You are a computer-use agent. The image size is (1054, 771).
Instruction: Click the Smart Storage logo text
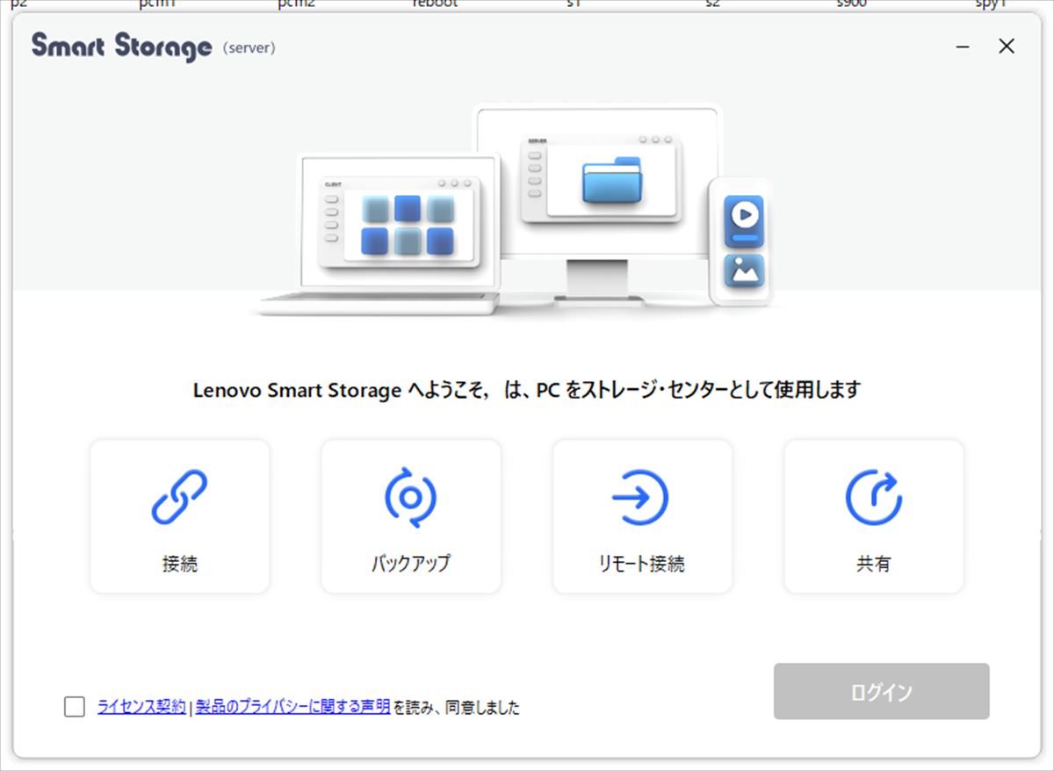[121, 47]
